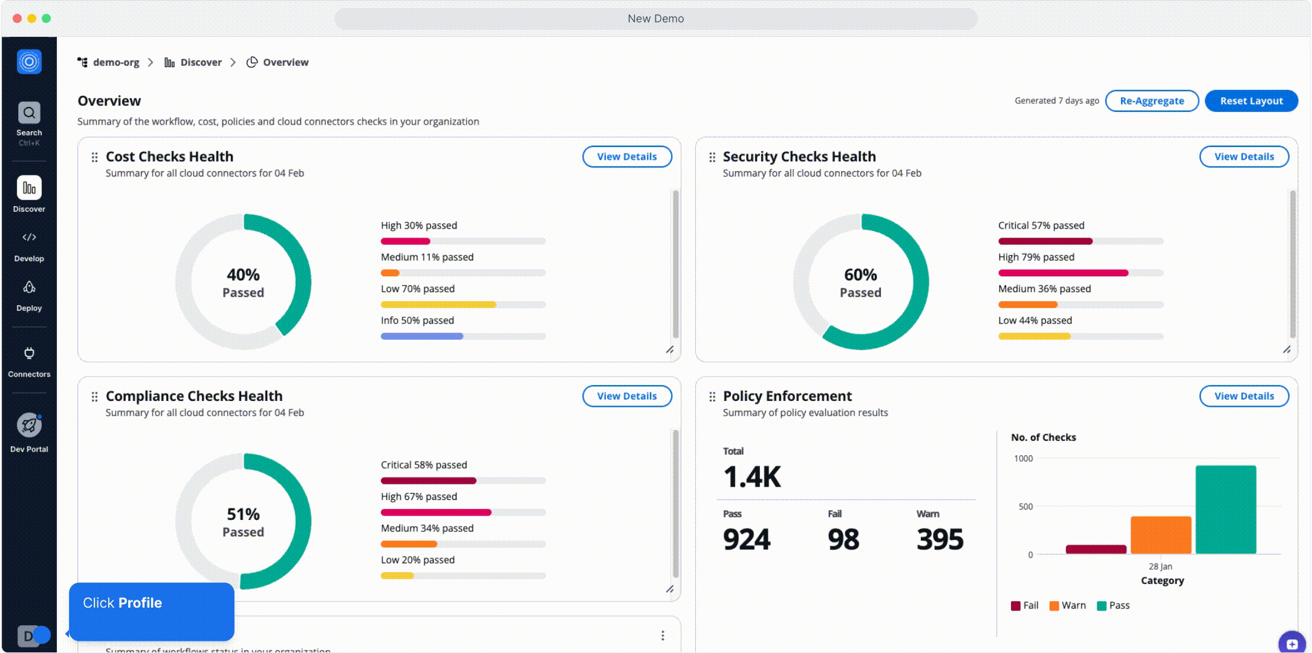Click the app logo at top left
This screenshot has width=1312, height=653.
(x=29, y=62)
